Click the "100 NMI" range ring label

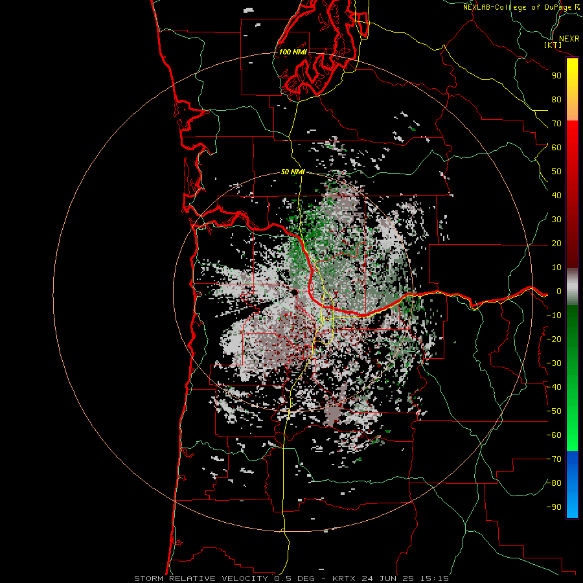[x=293, y=52]
